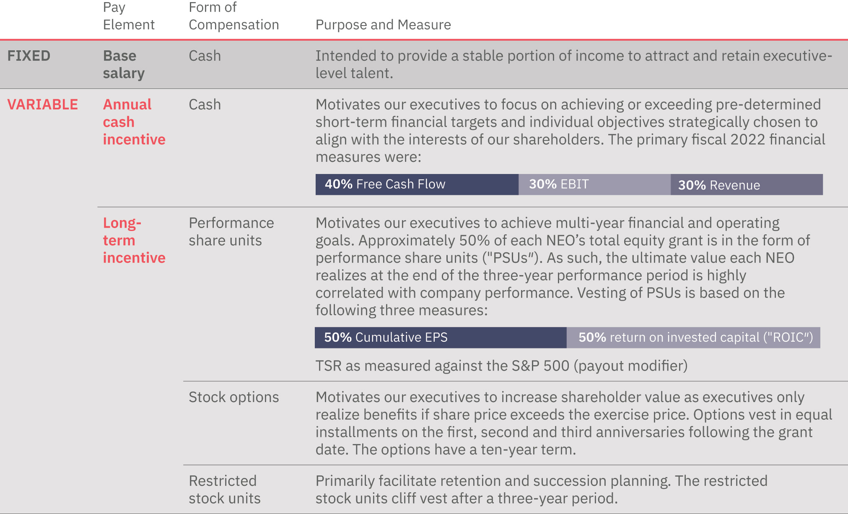Select the Performance share units cell
Image resolution: width=848 pixels, height=514 pixels.
tap(231, 232)
